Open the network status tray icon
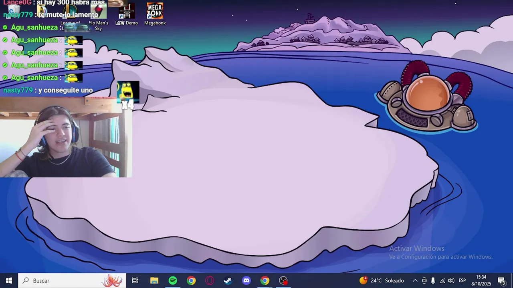Screen dimensions: 513x288 pyautogui.click(x=442, y=280)
